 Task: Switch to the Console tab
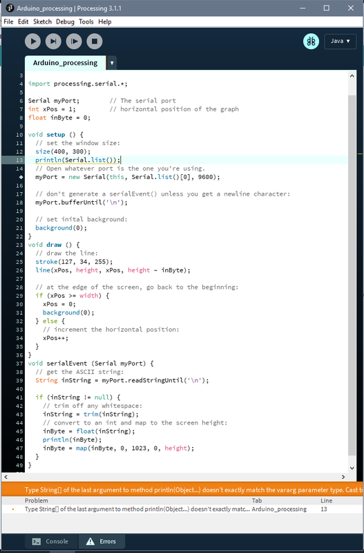(x=50, y=541)
